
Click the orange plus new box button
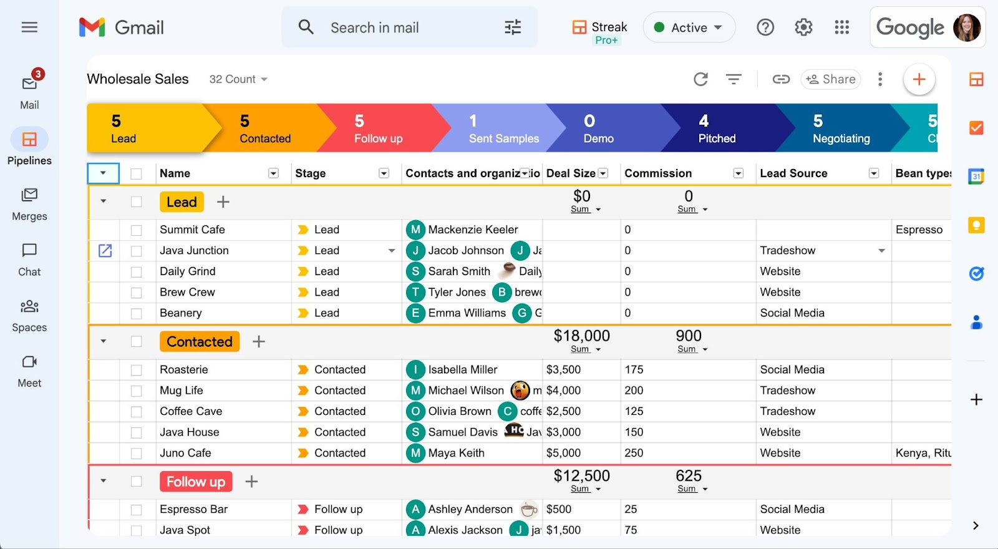[x=919, y=79]
